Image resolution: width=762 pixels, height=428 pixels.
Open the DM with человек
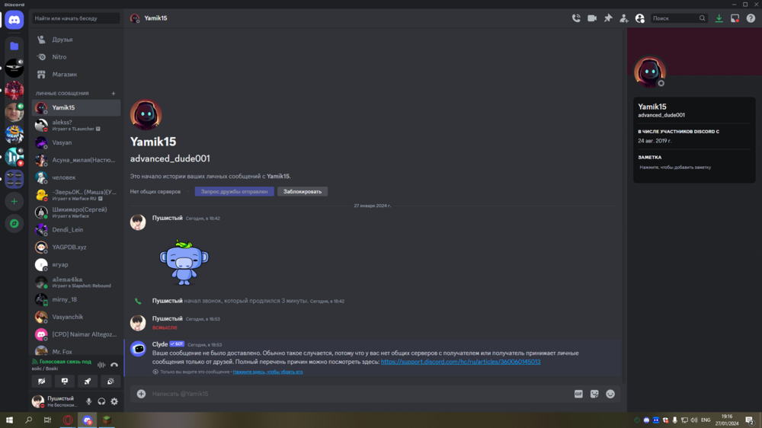pos(75,177)
